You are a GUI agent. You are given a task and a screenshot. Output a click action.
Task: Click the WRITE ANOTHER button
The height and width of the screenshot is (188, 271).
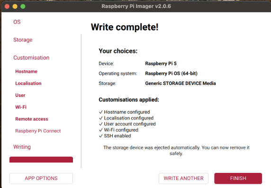click(183, 179)
